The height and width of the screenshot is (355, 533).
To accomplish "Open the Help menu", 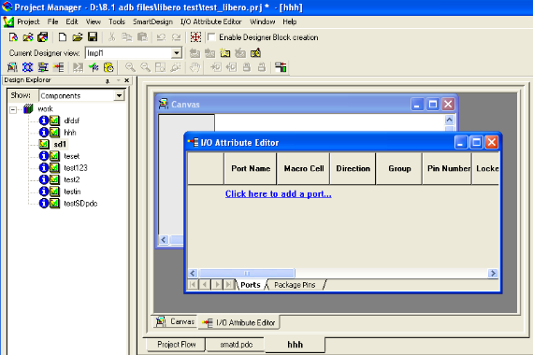I will click(290, 21).
